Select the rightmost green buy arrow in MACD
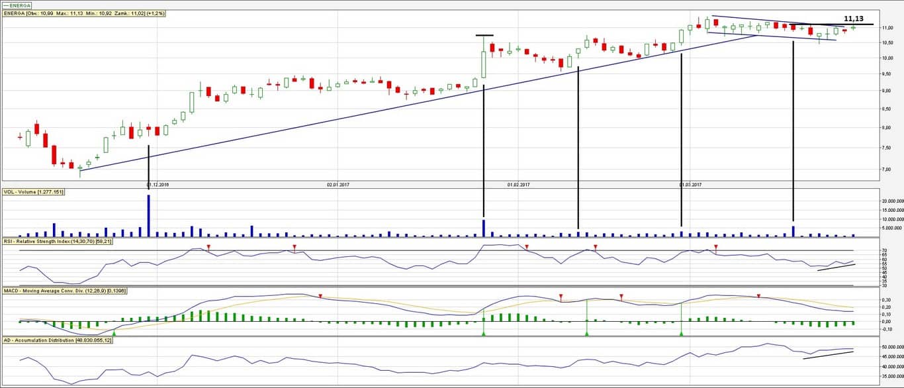This screenshot has width=904, height=388. [681, 333]
